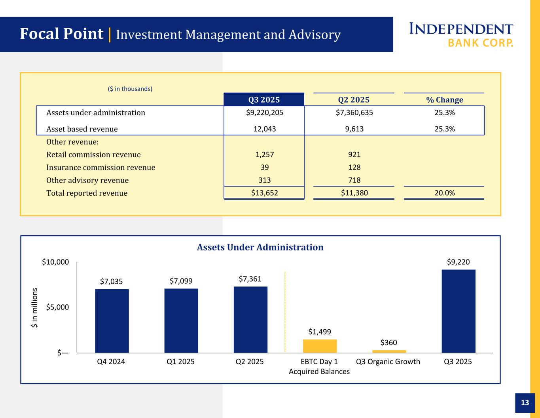Click the Assets Under Administration chart title

pos(260,247)
